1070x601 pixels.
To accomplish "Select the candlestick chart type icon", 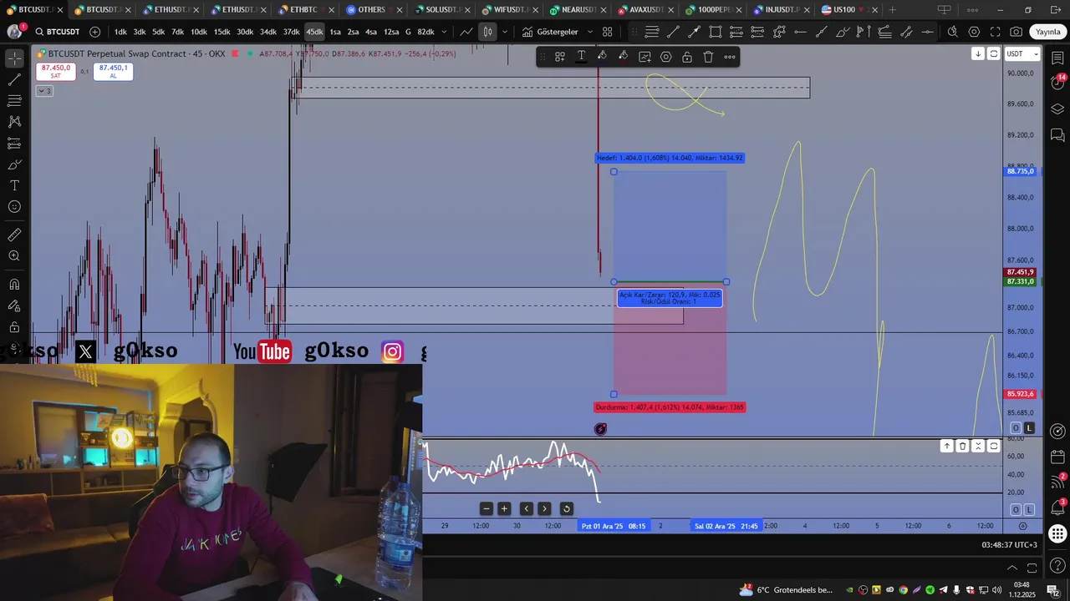I will click(x=487, y=32).
